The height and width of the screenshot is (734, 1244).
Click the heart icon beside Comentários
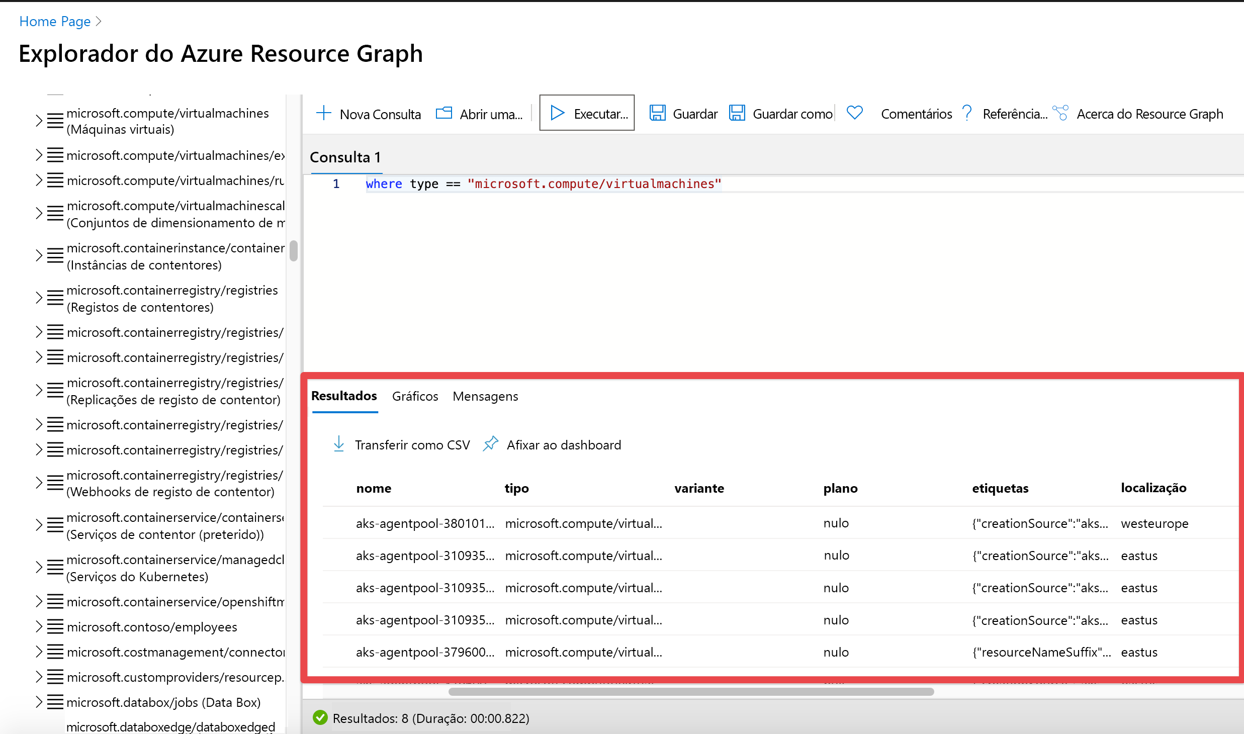click(x=854, y=113)
